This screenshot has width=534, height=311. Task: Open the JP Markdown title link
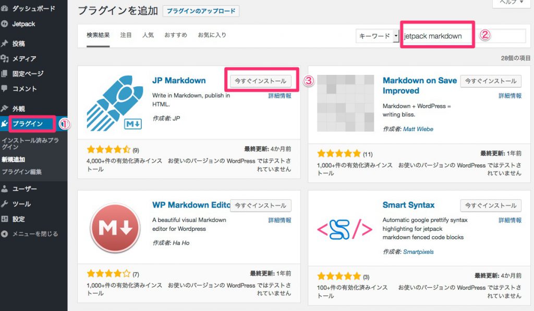[x=179, y=81]
